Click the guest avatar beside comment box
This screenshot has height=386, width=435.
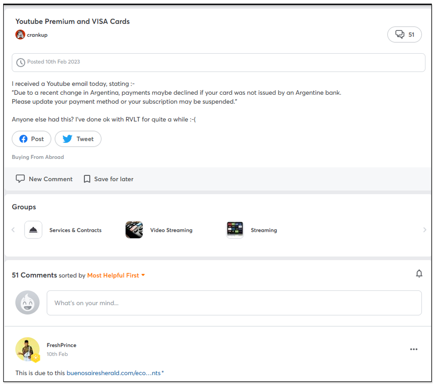pos(27,303)
